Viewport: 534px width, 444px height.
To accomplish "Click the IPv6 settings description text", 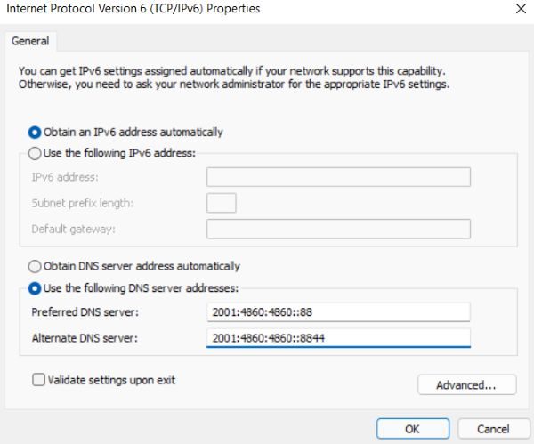I will tap(231, 77).
